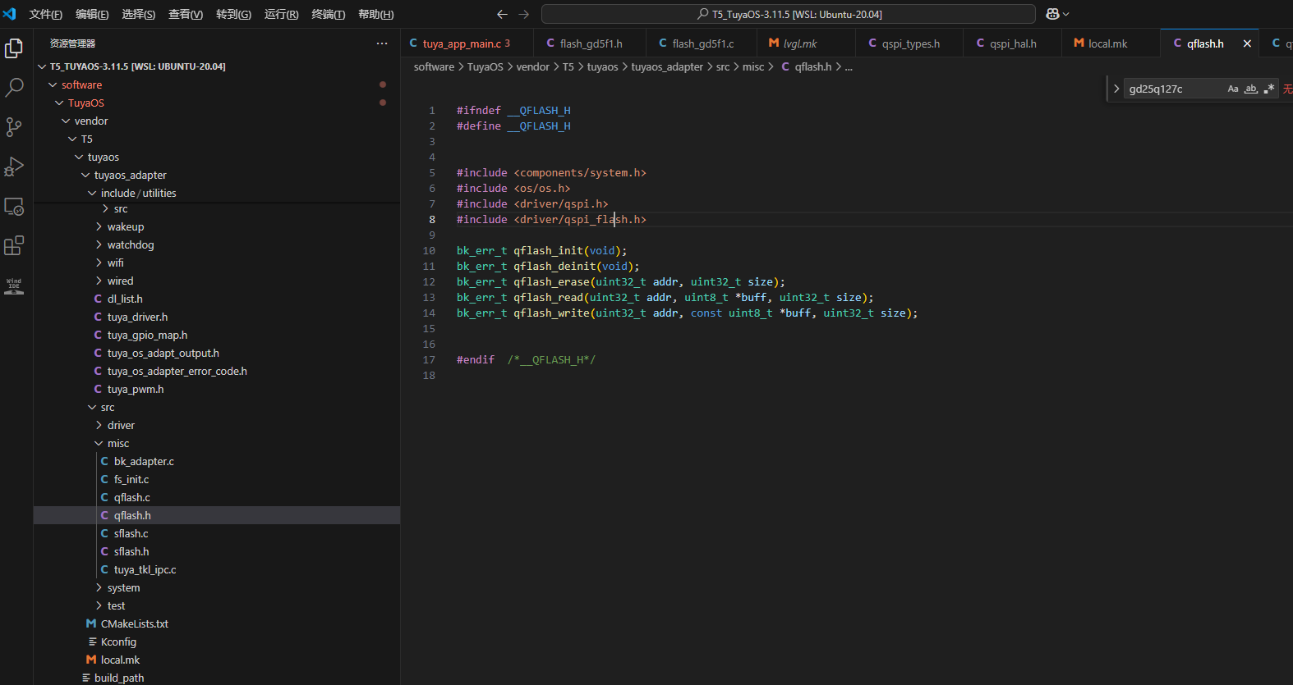
Task: Collapse the software folder
Action: [x=217, y=84]
